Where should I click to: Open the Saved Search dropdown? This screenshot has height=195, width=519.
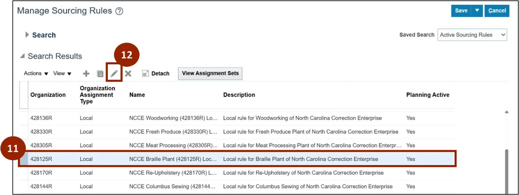coord(472,35)
